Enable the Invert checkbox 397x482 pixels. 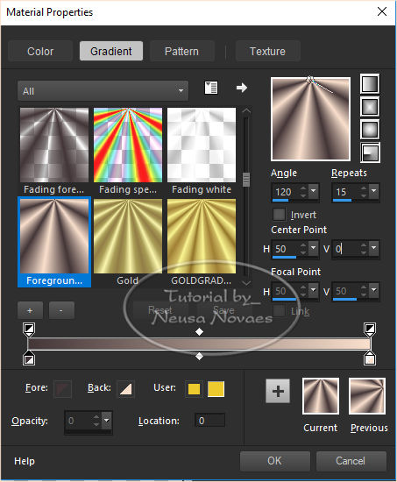(x=279, y=214)
